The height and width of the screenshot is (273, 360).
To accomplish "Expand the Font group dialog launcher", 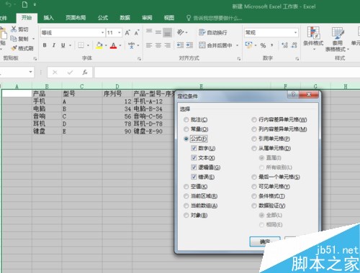I will (x=139, y=59).
